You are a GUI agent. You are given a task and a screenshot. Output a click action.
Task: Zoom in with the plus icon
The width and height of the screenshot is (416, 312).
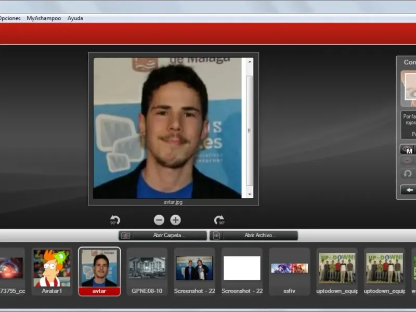click(x=176, y=220)
